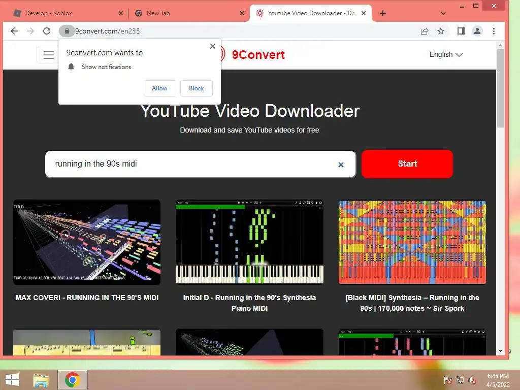The width and height of the screenshot is (520, 390).
Task: Close the notification permission popup
Action: click(x=213, y=46)
